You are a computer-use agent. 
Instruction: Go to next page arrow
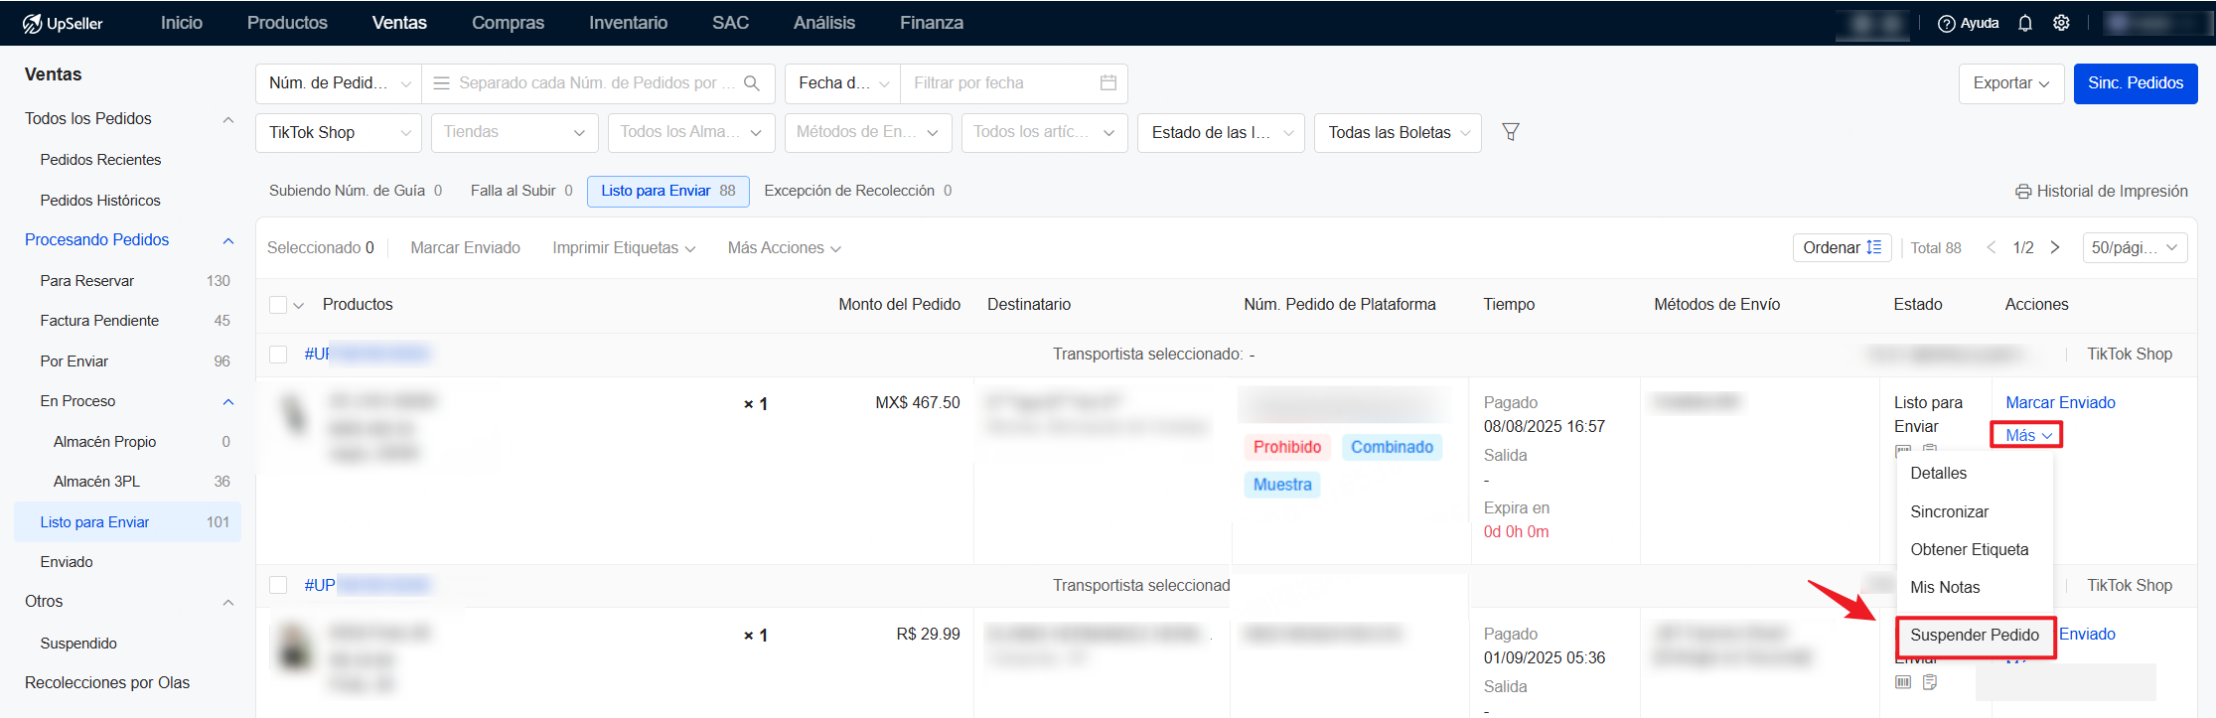pyautogui.click(x=2055, y=247)
